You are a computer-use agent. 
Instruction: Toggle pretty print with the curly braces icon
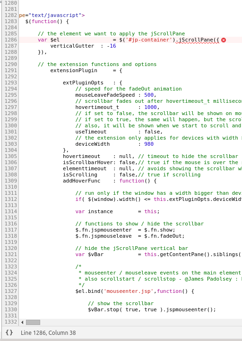click(x=9, y=333)
